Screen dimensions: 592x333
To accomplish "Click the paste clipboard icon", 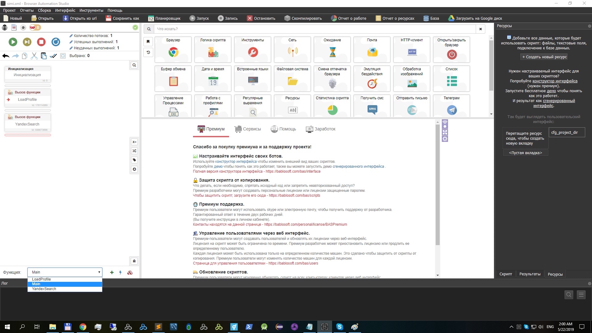I will [44, 56].
